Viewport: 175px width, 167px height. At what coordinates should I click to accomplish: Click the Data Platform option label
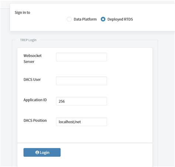[85, 19]
